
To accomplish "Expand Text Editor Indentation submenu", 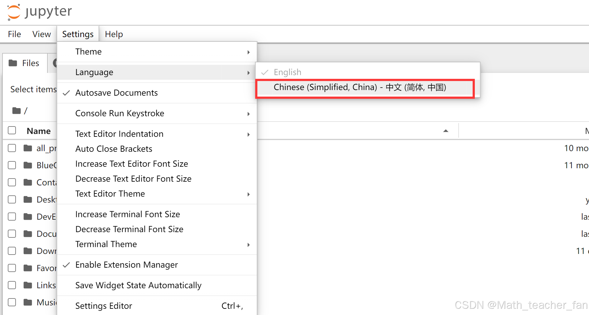I will tap(157, 134).
